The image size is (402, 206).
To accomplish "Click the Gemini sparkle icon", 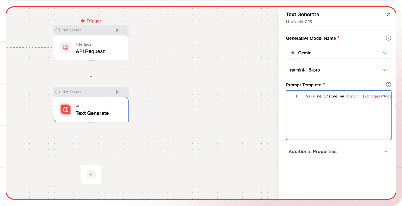I will pyautogui.click(x=293, y=53).
